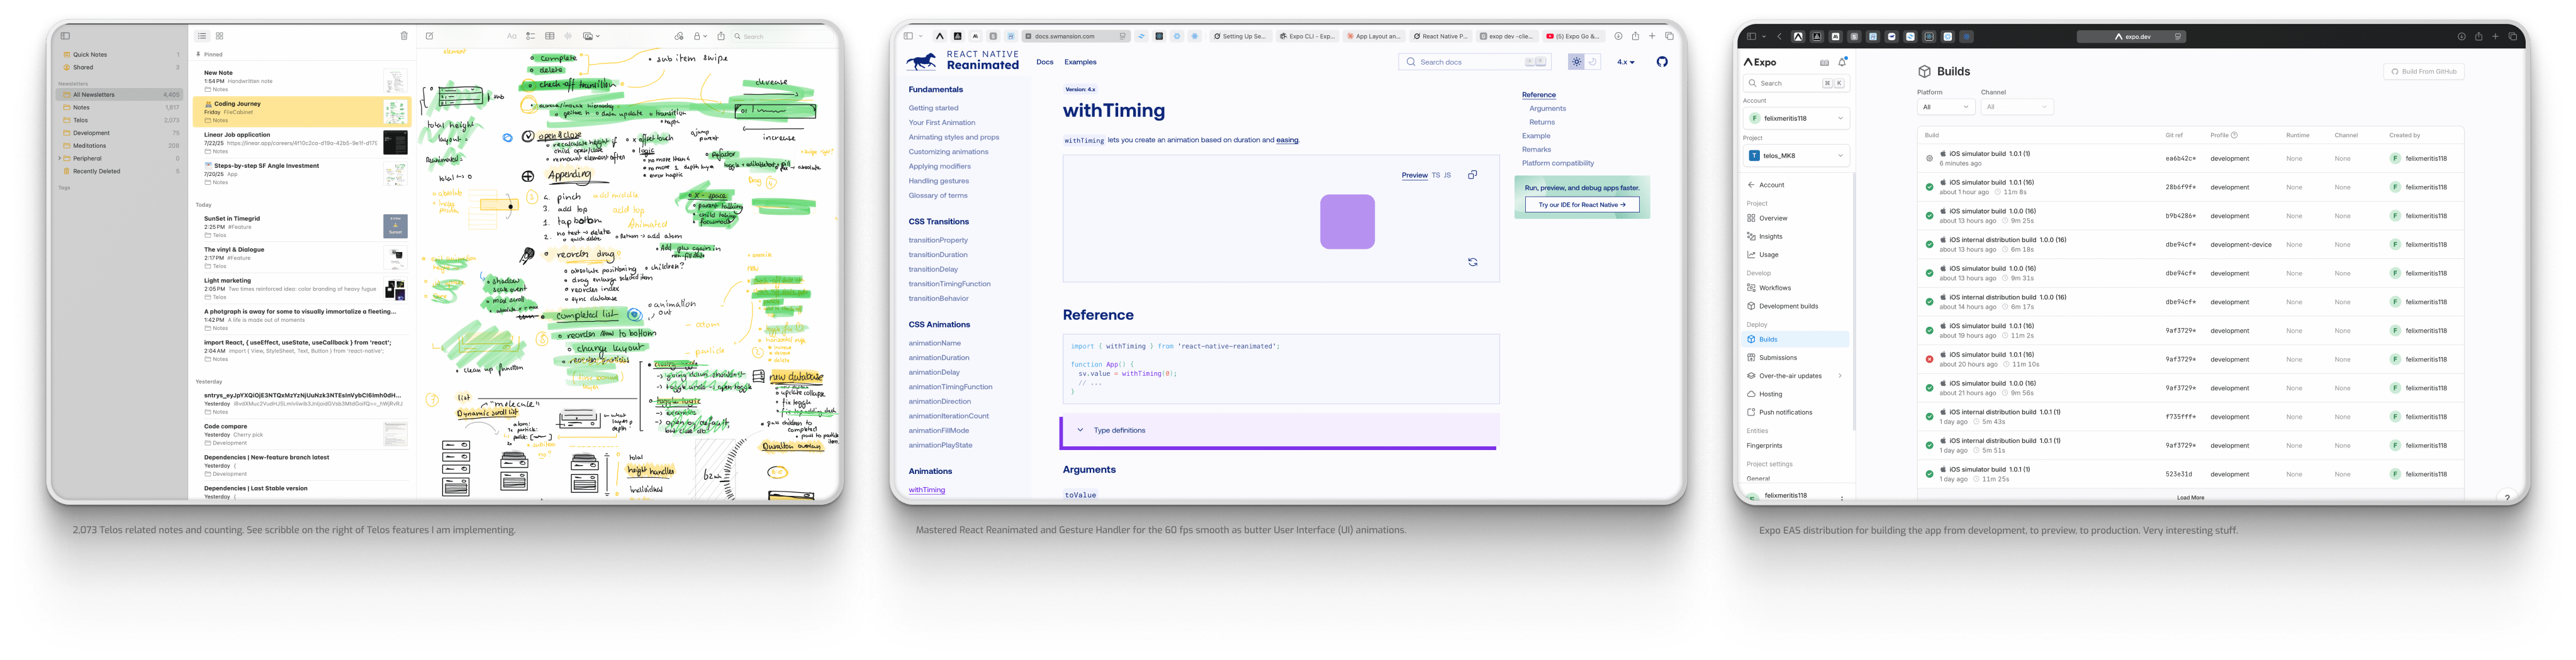Viewport: 2576px width, 660px height.
Task: Open Insights in Expo sidebar
Action: [x=1796, y=236]
